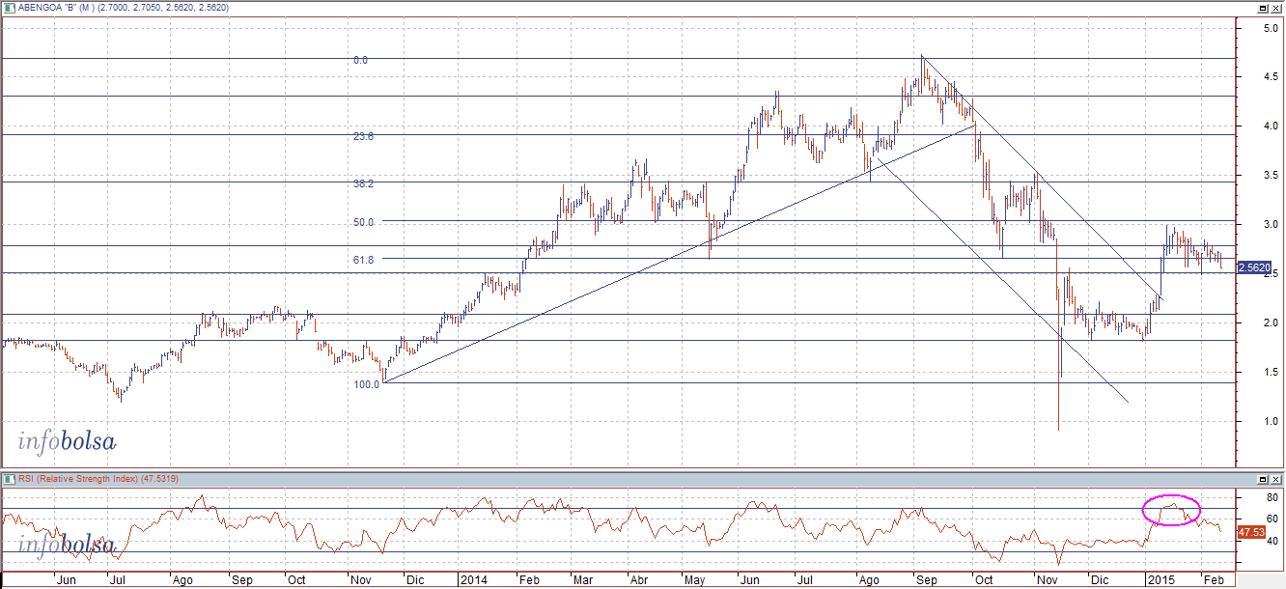Click the 23.6 Fibonacci level label
This screenshot has height=589, width=1286.
[x=363, y=137]
